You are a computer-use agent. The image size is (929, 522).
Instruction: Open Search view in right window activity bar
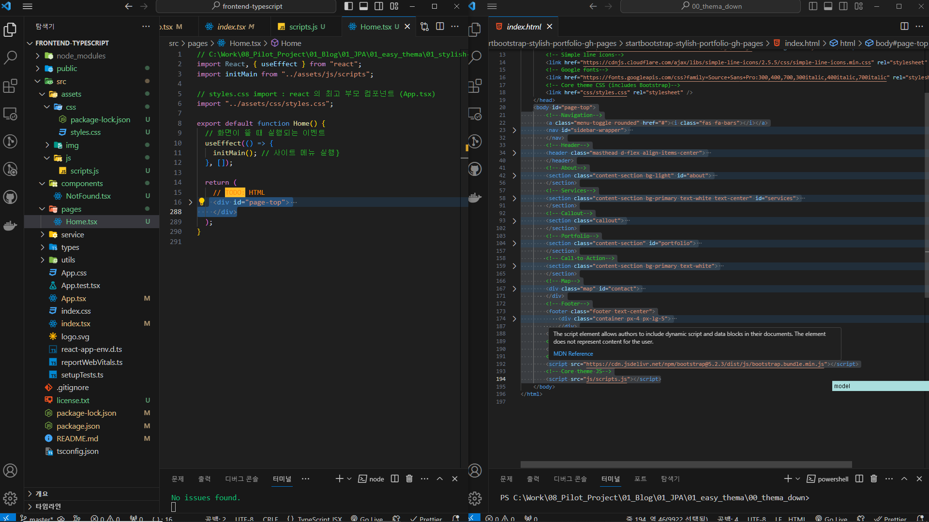point(475,58)
